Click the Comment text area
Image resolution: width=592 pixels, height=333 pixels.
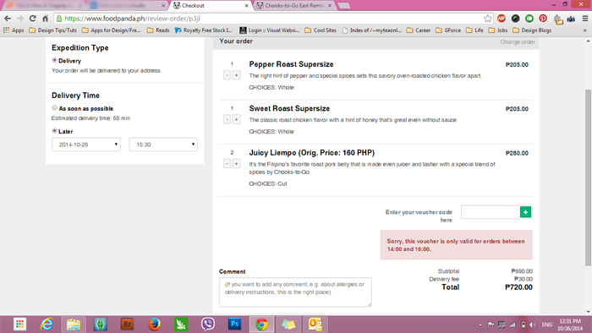coord(295,292)
